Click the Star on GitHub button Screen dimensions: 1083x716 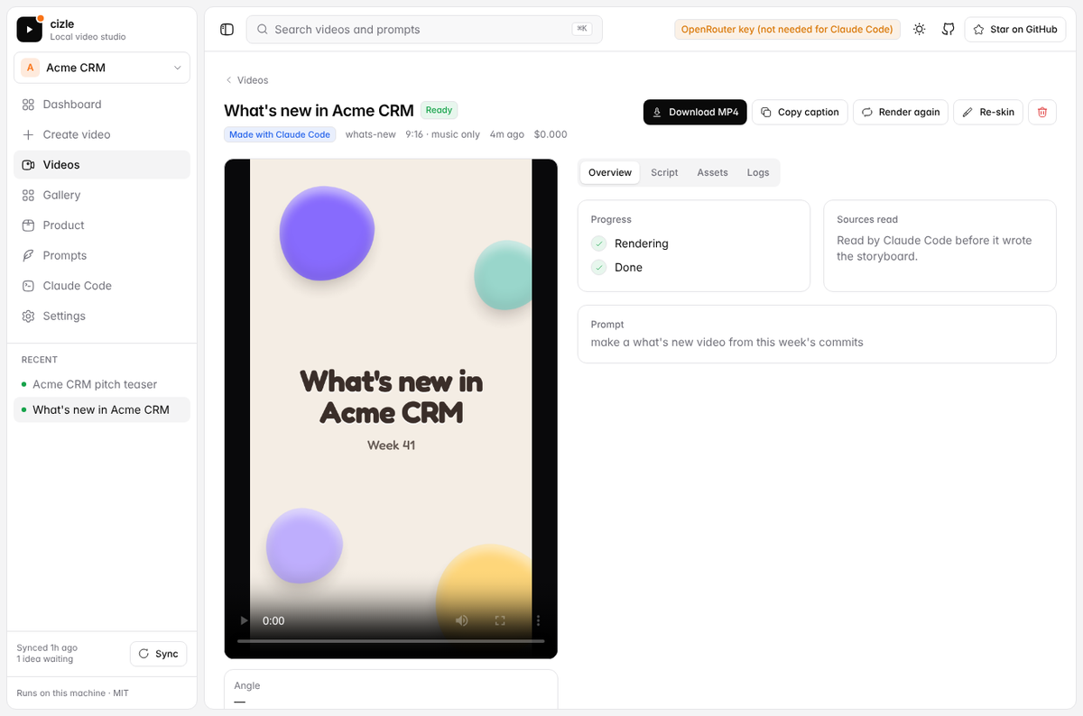tap(1015, 30)
